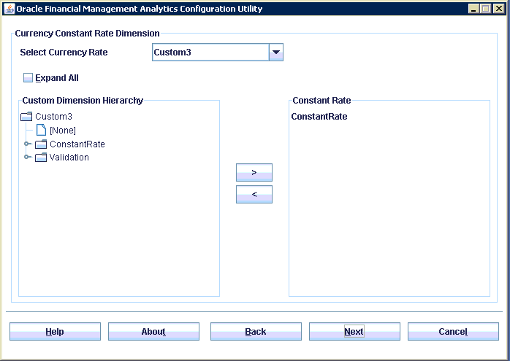
Task: Select the [None] member in tree
Action: 63,131
